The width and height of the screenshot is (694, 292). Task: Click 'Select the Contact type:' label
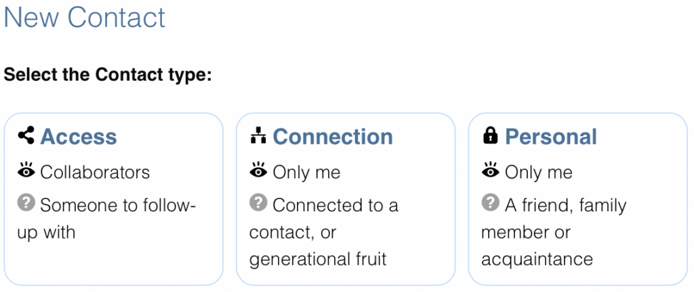pos(108,75)
